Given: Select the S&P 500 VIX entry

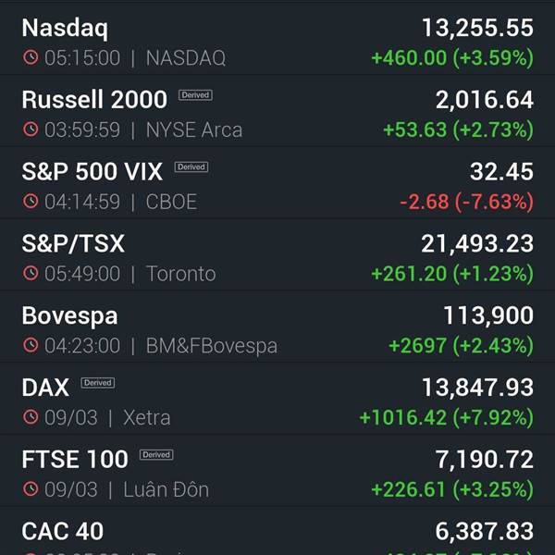Looking at the screenshot, I should (x=277, y=183).
